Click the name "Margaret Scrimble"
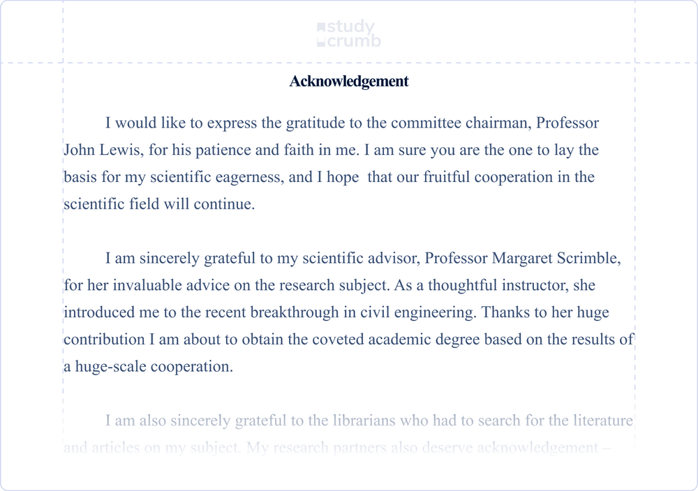The height and width of the screenshot is (491, 698). [x=556, y=258]
